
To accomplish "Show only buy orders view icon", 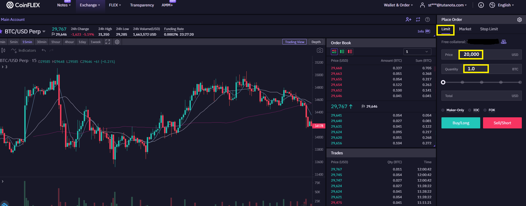I will pos(342,51).
